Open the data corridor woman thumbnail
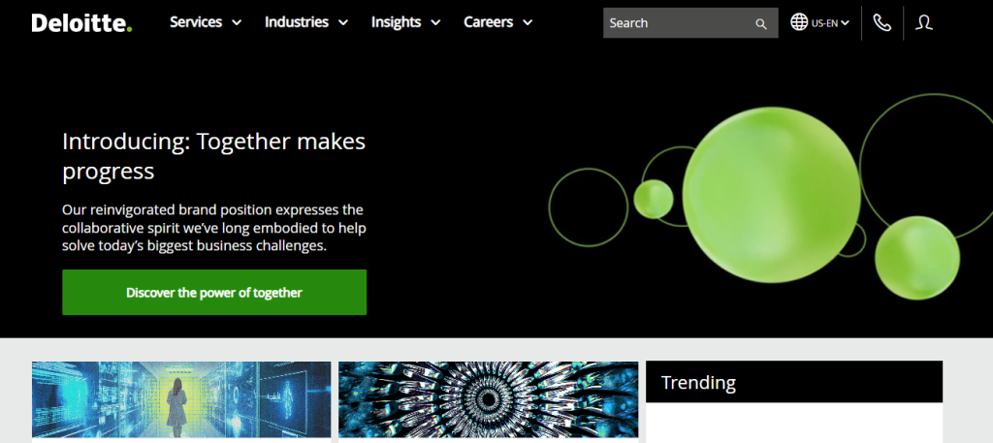This screenshot has height=443, width=993. pos(181,400)
